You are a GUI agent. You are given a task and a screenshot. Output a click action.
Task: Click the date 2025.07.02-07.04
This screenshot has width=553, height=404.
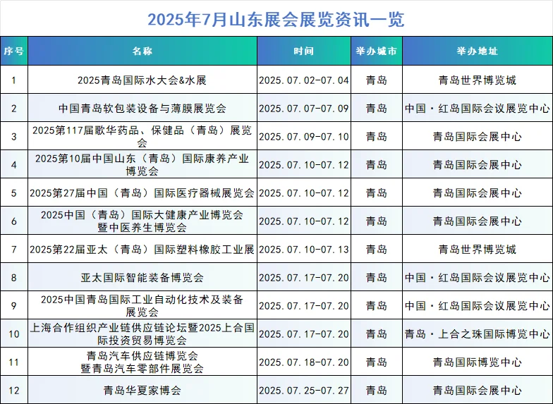click(x=303, y=80)
